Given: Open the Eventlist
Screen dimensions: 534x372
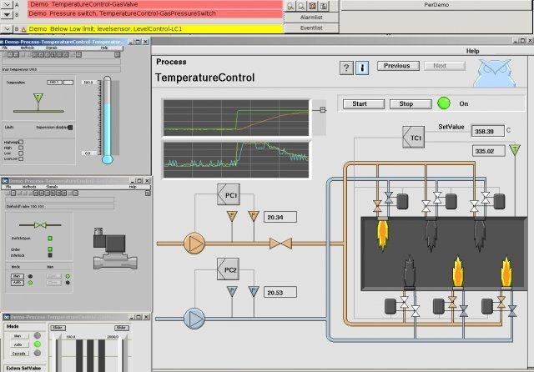Looking at the screenshot, I should [311, 28].
